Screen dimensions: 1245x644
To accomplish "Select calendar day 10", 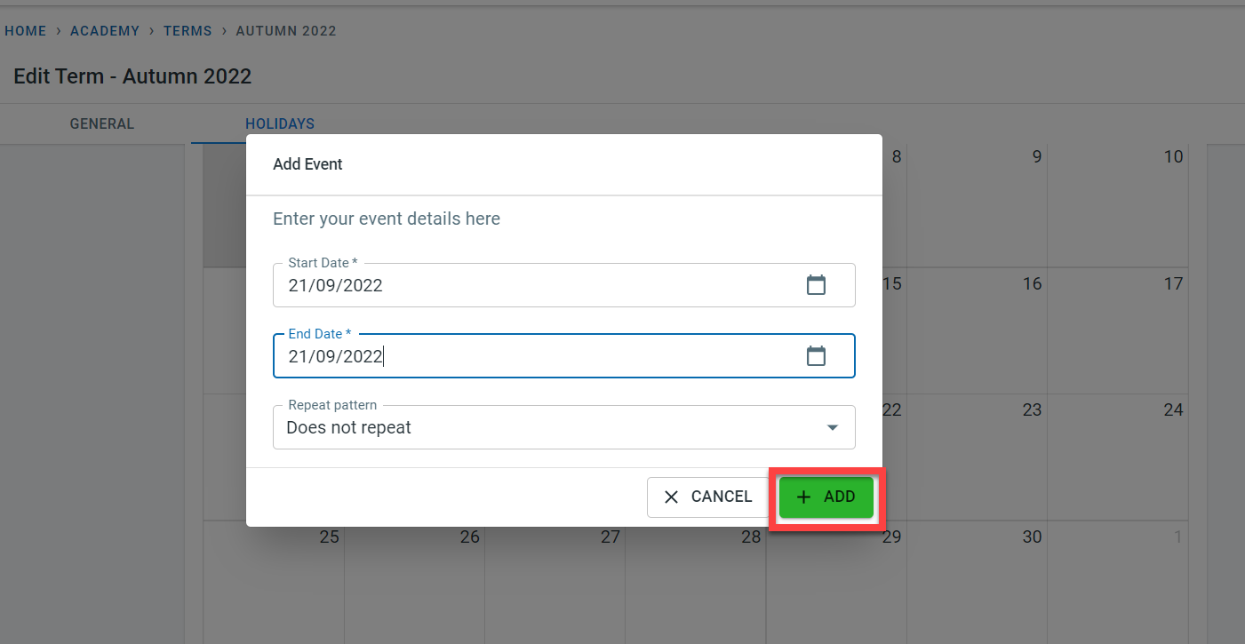I will click(1118, 204).
